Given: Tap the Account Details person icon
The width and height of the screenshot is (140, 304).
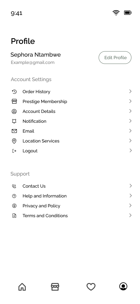Looking at the screenshot, I should pyautogui.click(x=14, y=111).
